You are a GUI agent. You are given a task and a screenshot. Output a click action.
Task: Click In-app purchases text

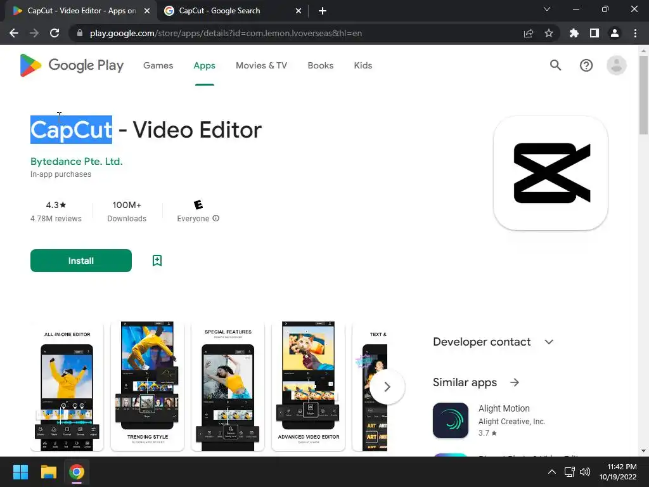tap(61, 174)
